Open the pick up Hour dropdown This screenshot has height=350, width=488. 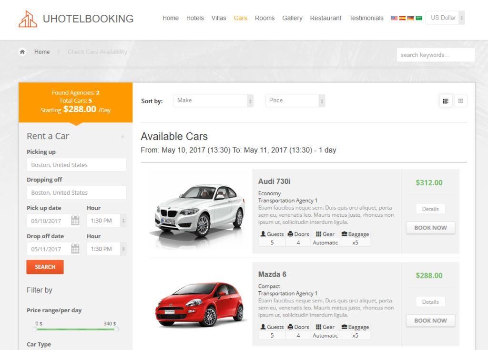106,221
